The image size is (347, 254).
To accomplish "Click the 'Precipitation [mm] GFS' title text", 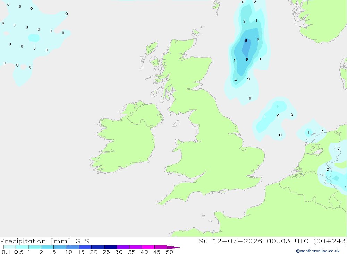I will (x=44, y=241).
